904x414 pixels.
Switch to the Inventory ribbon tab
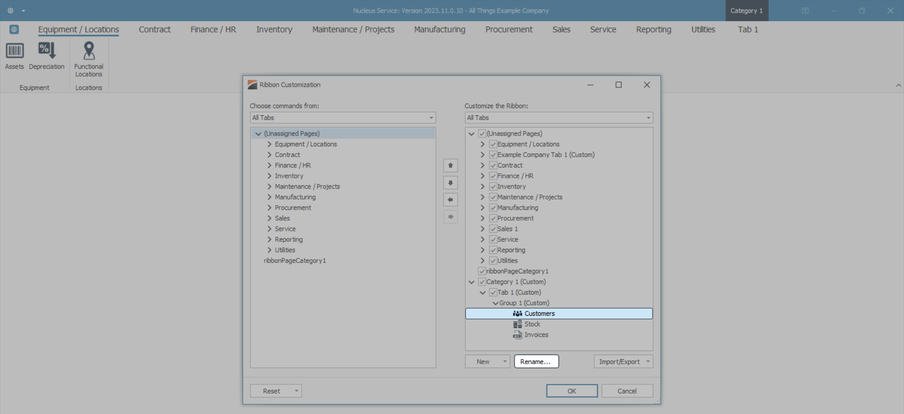point(274,30)
